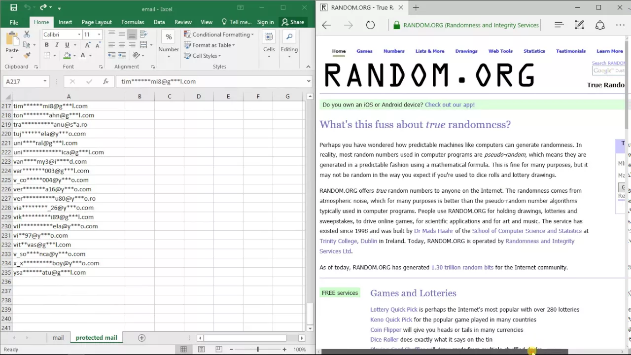The width and height of the screenshot is (631, 355).
Task: Open the browser Hub icon
Action: coord(559,25)
